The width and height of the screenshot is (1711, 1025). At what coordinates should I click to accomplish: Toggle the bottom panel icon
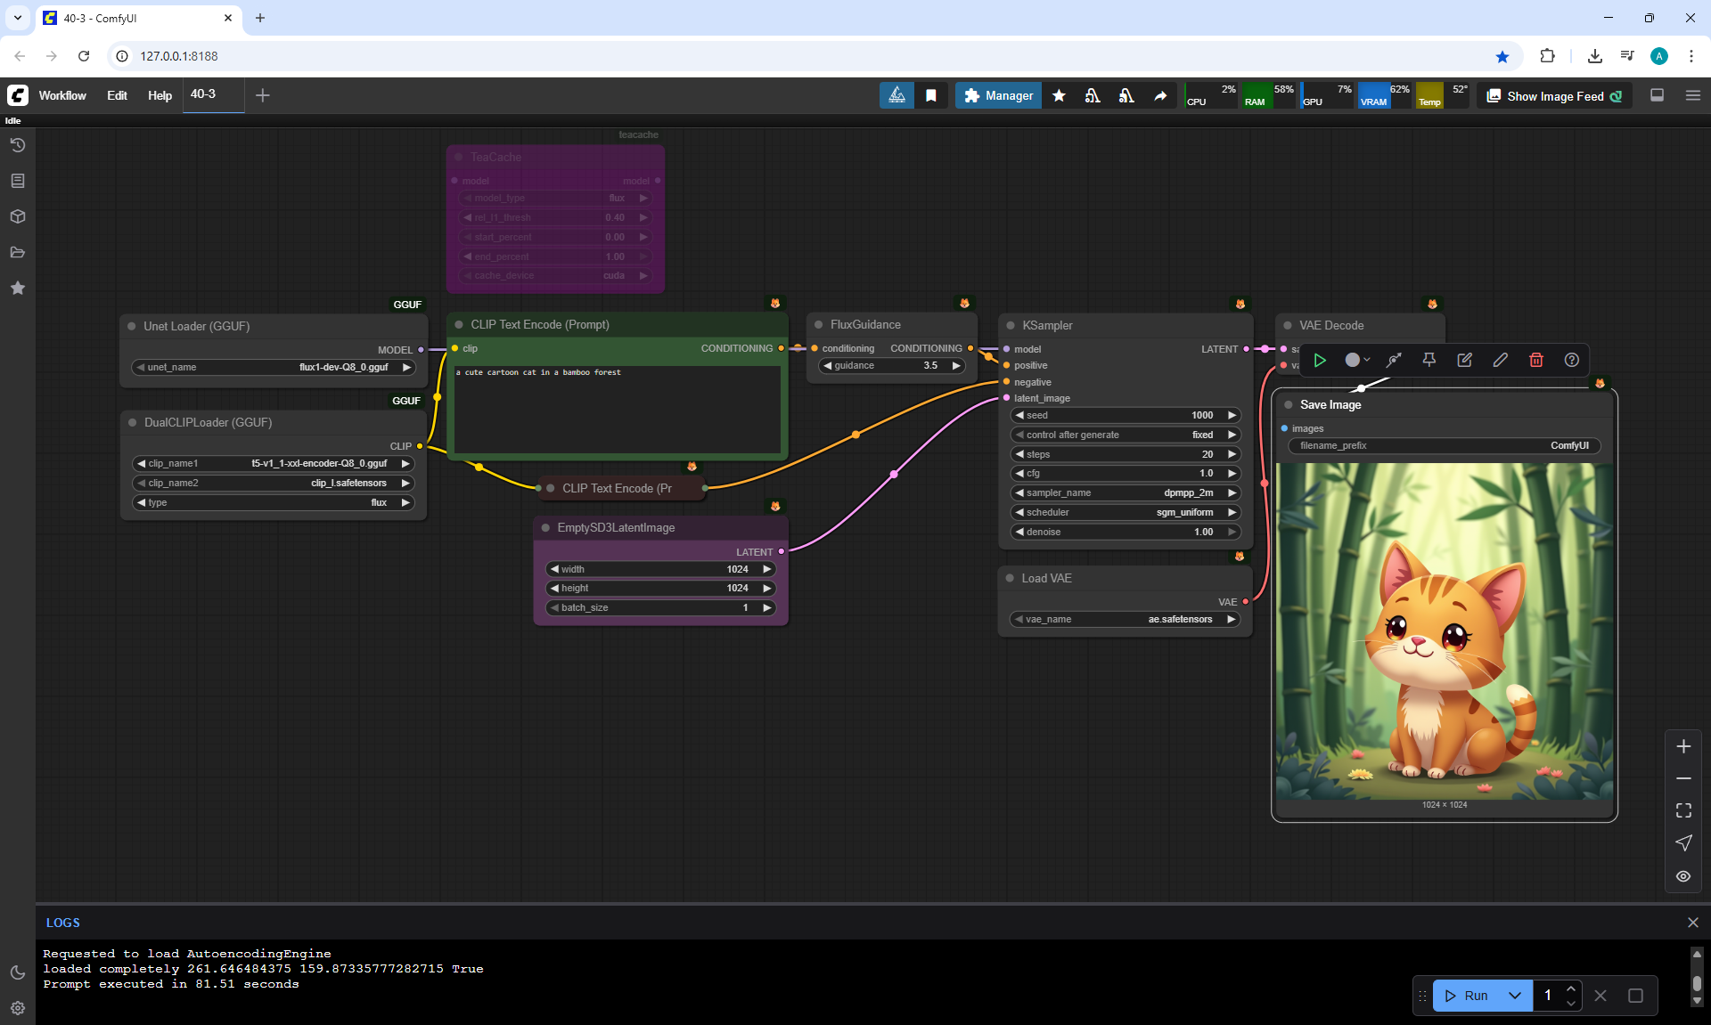pos(1657,95)
